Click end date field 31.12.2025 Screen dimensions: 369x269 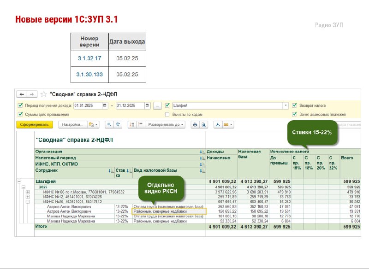(130, 105)
